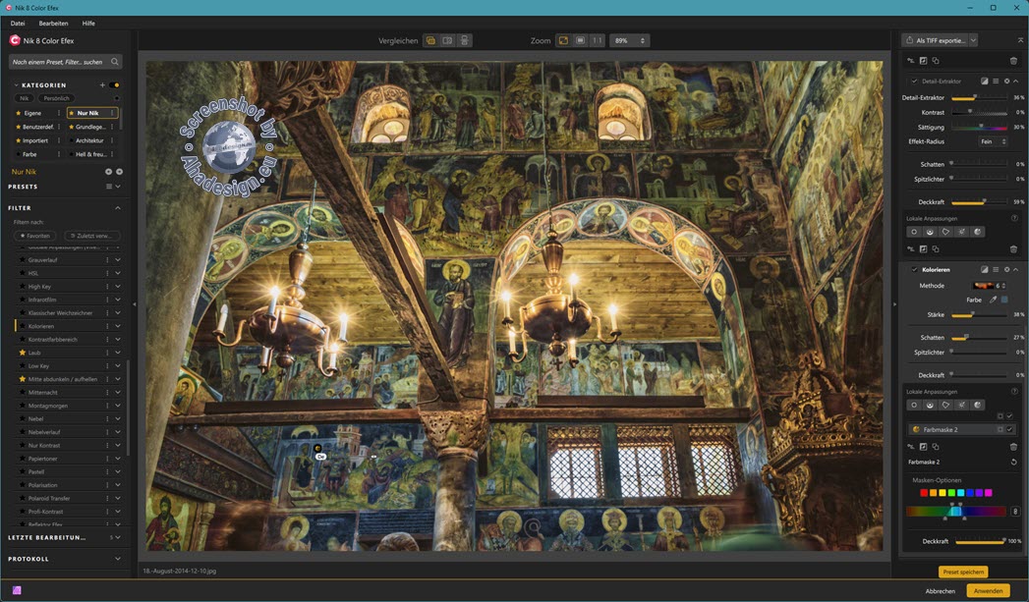Open Detail-Extraktor filter menu lines icon
The image size is (1029, 602).
point(996,82)
